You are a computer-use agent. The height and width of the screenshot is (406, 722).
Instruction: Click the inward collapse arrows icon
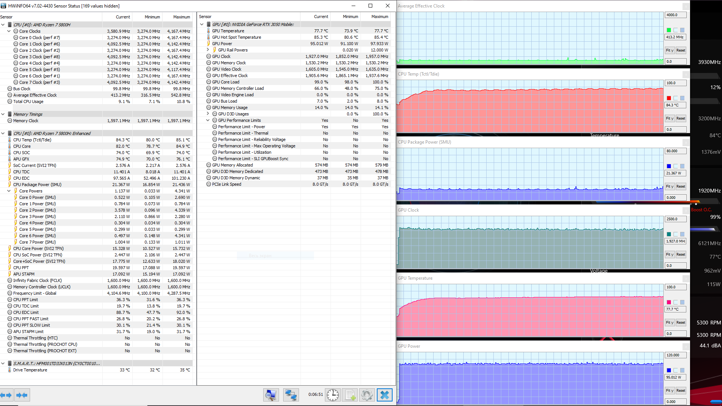click(22, 395)
